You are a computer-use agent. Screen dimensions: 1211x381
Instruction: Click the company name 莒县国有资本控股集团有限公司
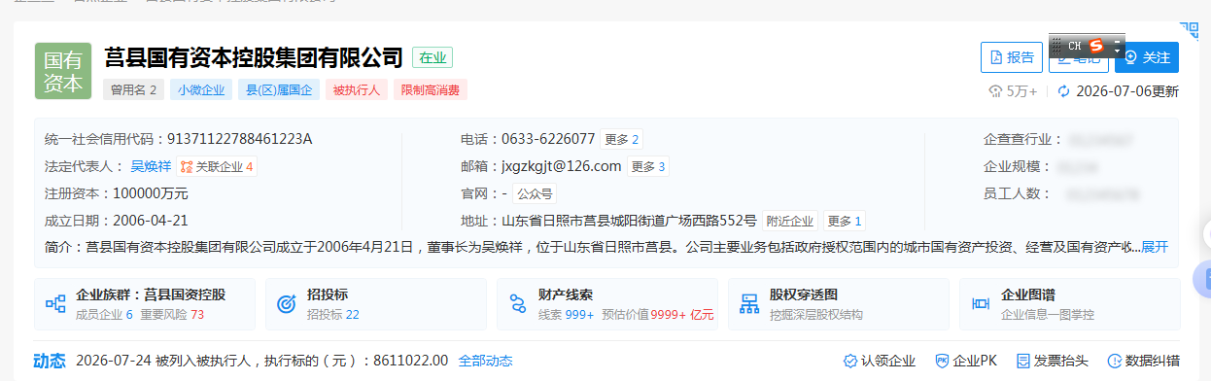pos(254,57)
